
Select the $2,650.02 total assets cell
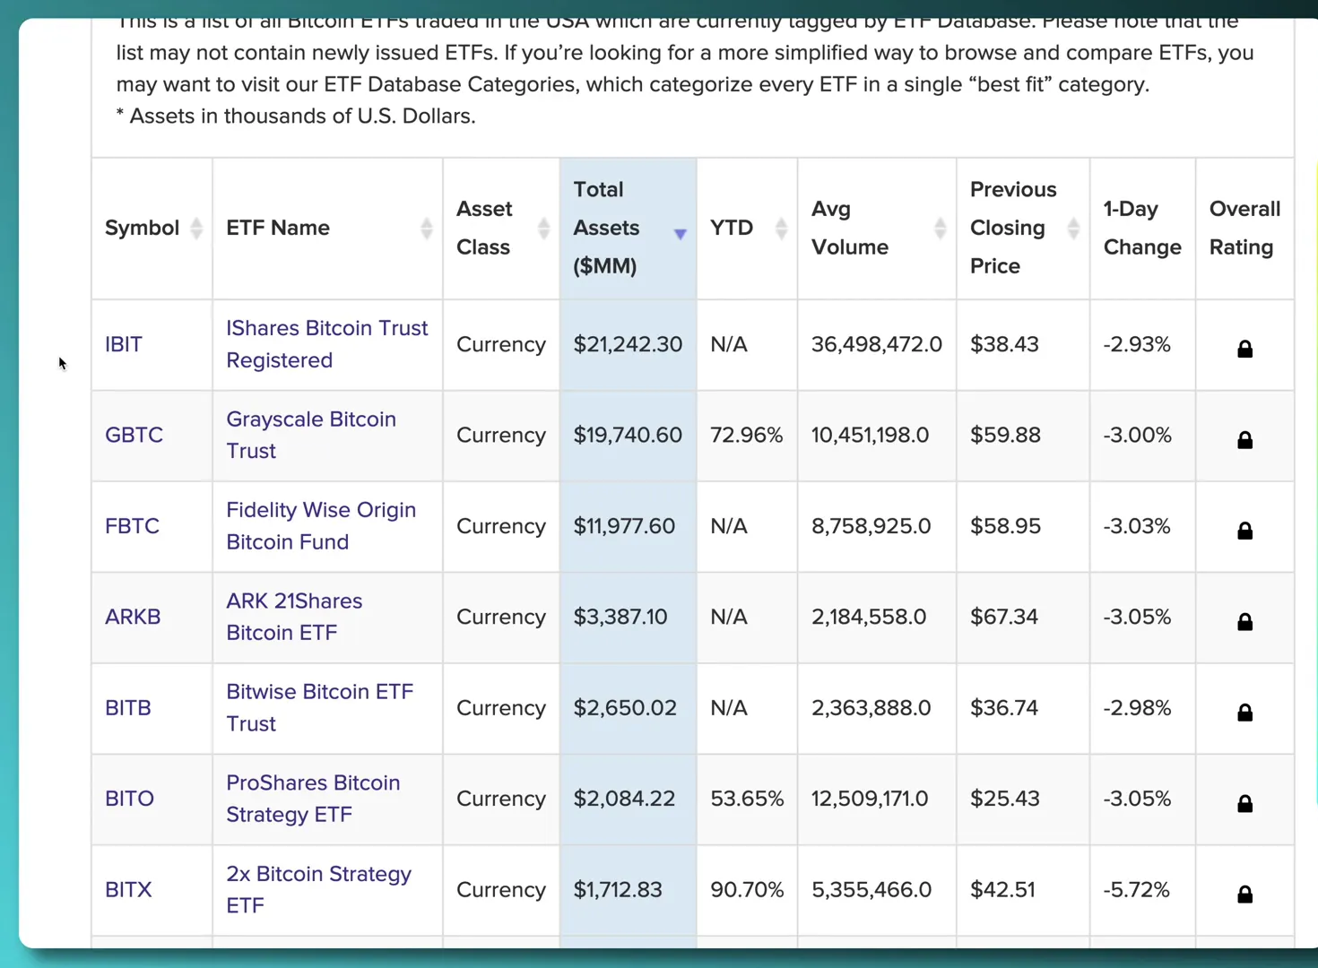coord(628,708)
